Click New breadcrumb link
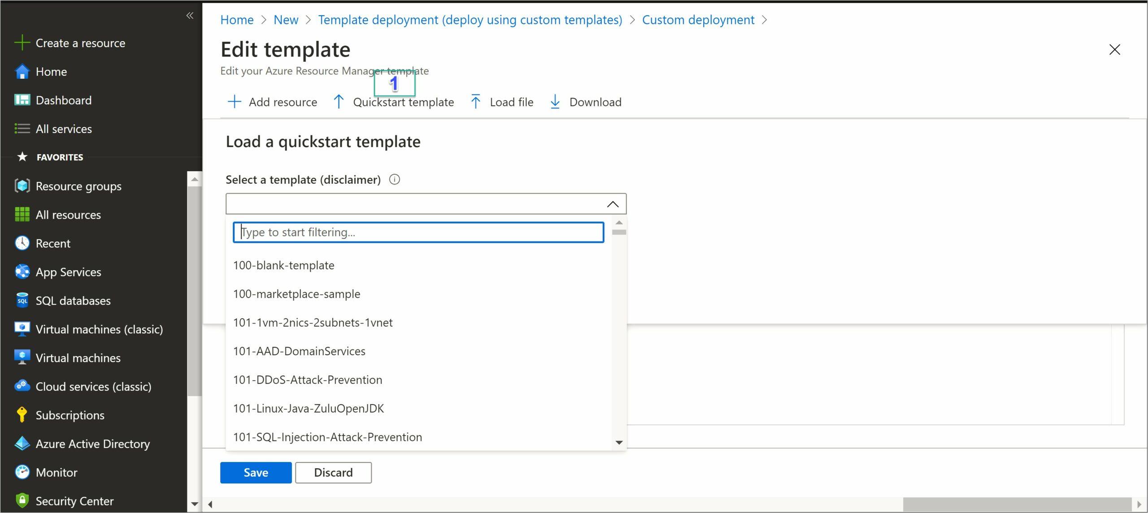Viewport: 1148px width, 513px height. coord(286,20)
